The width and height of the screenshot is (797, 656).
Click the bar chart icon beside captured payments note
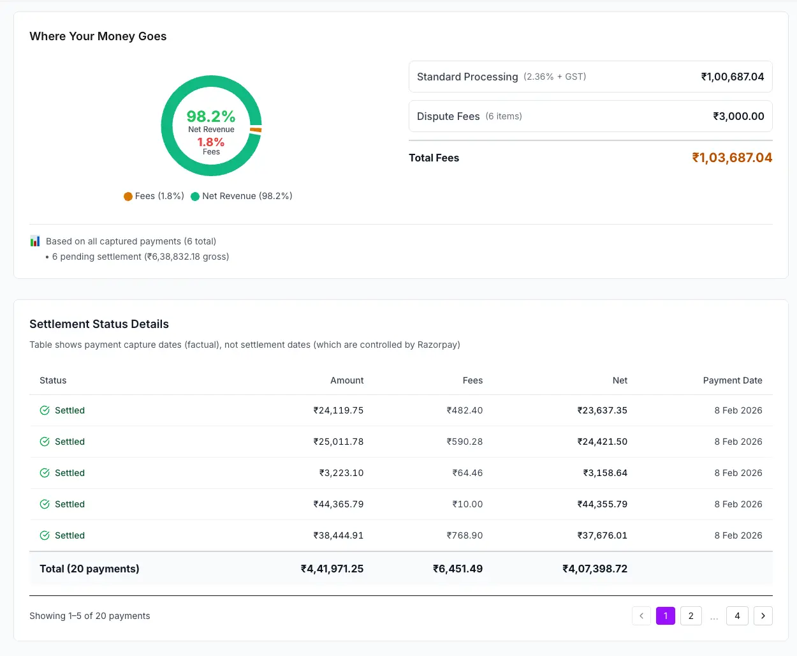click(x=35, y=241)
